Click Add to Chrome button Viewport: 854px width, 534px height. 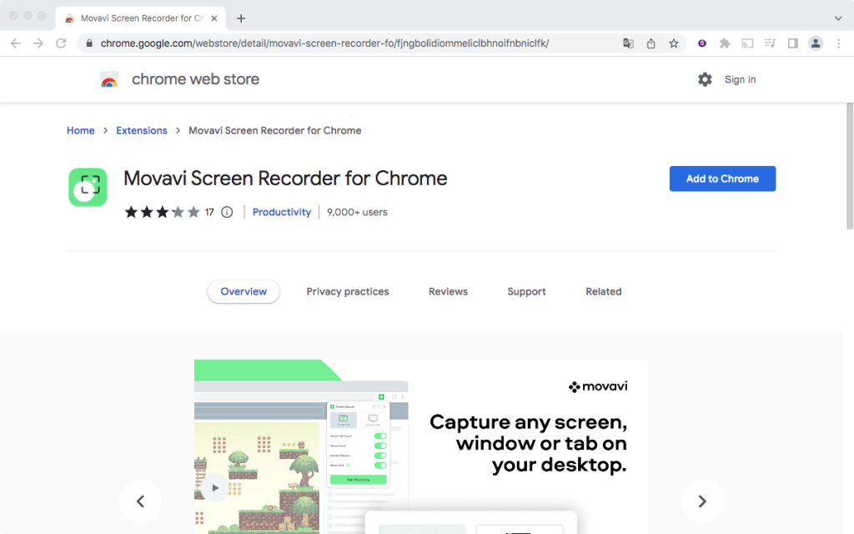(722, 179)
